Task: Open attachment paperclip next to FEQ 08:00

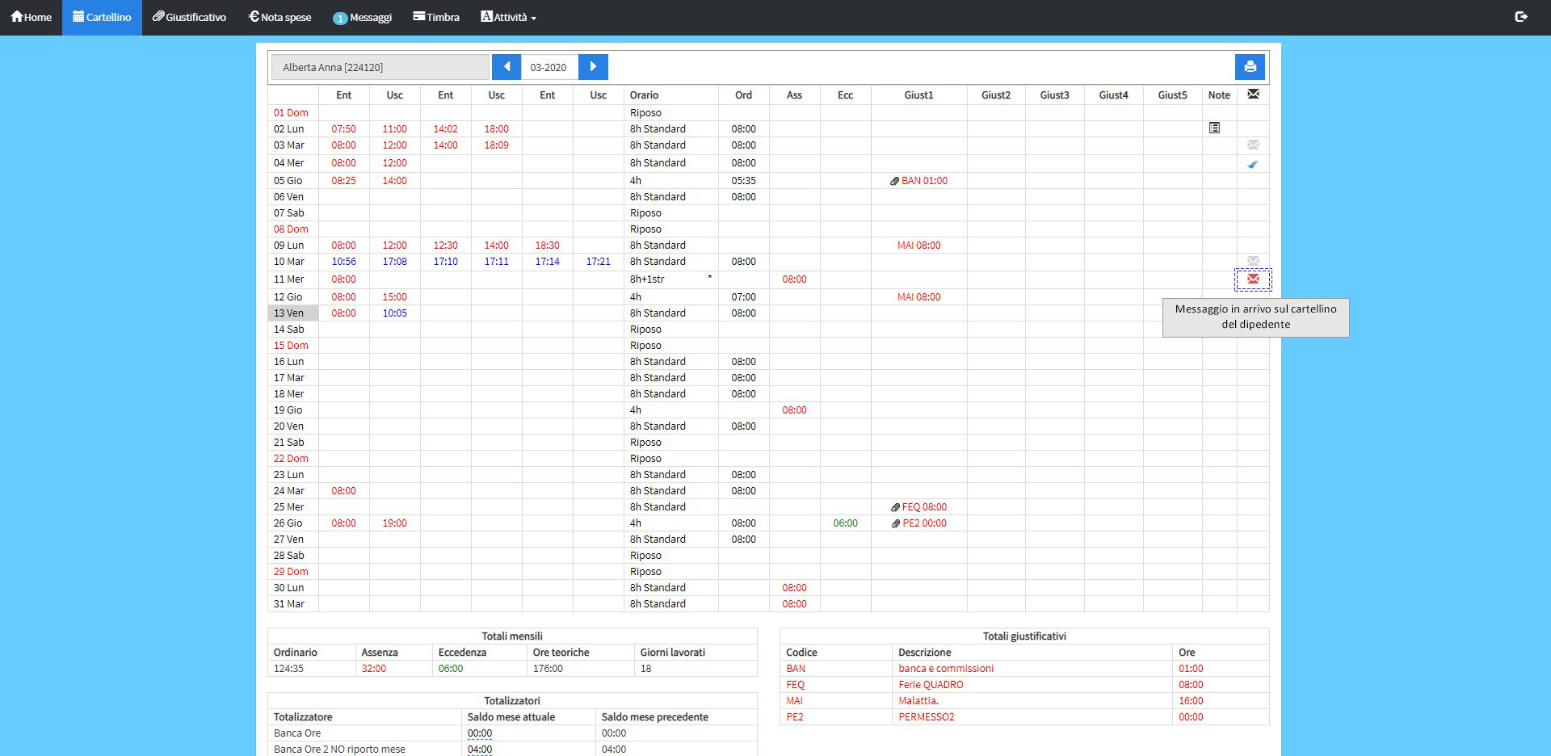Action: tap(895, 507)
